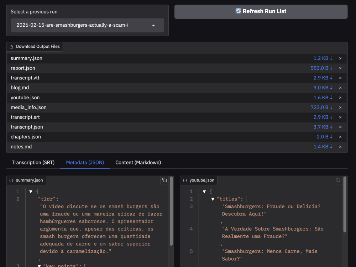Select the run name combo box field
This screenshot has width=356, height=267.
coord(88,25)
